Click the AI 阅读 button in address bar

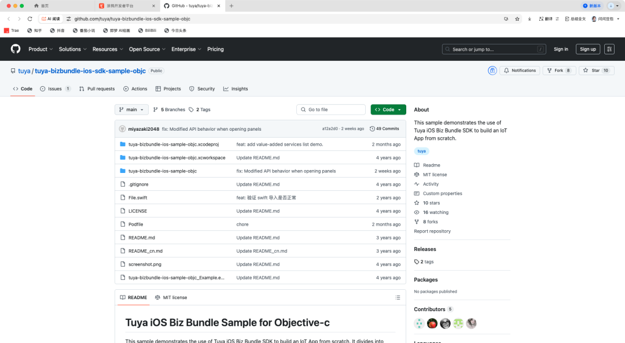point(50,19)
